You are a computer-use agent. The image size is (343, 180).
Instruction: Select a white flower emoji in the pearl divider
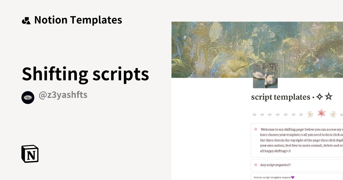[310, 114]
